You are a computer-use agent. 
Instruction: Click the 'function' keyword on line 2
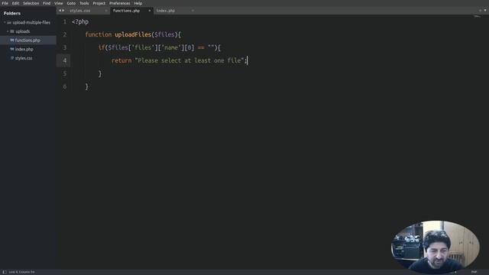99,34
